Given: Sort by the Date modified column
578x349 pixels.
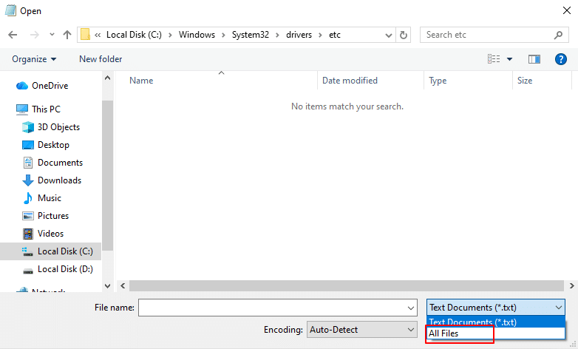Looking at the screenshot, I should (350, 81).
